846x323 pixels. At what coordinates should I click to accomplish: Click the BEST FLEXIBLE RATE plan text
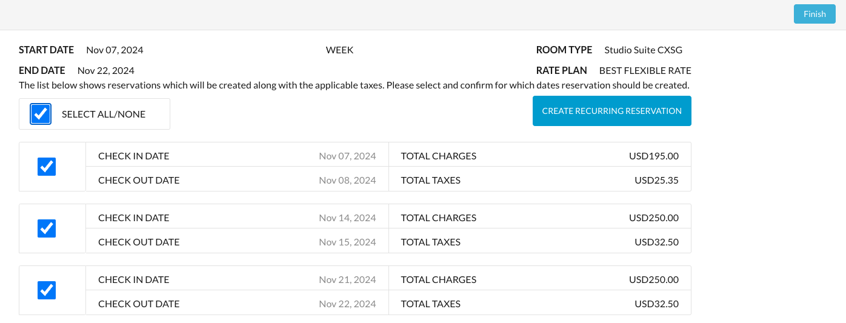click(645, 70)
